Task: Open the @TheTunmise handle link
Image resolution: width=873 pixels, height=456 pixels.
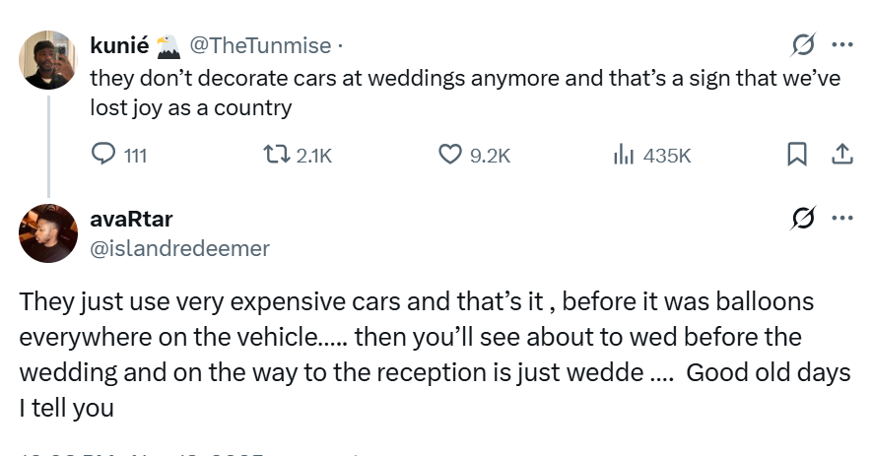Action: (259, 45)
